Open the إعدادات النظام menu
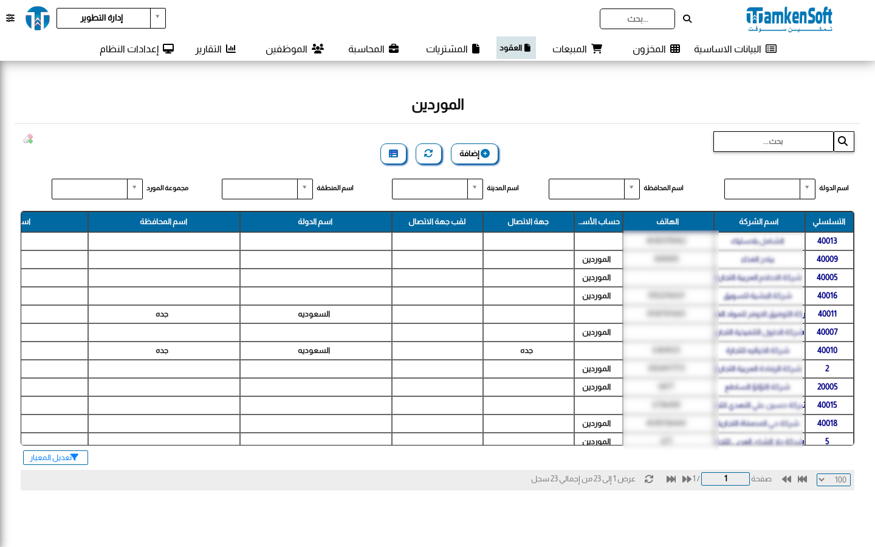875x547 pixels. click(x=137, y=49)
